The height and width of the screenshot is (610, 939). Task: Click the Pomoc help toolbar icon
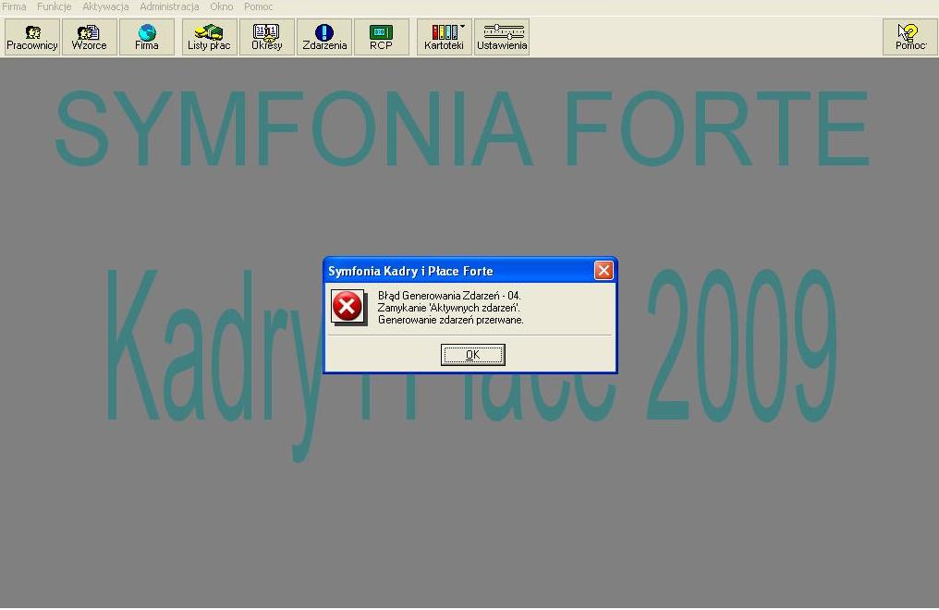909,37
